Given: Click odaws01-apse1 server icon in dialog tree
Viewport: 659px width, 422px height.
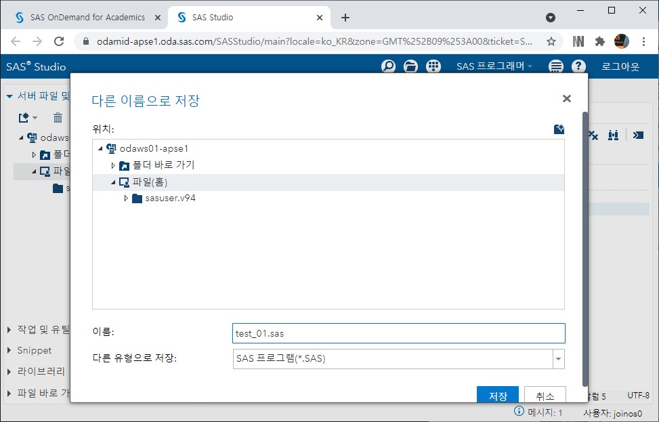Looking at the screenshot, I should tap(111, 148).
